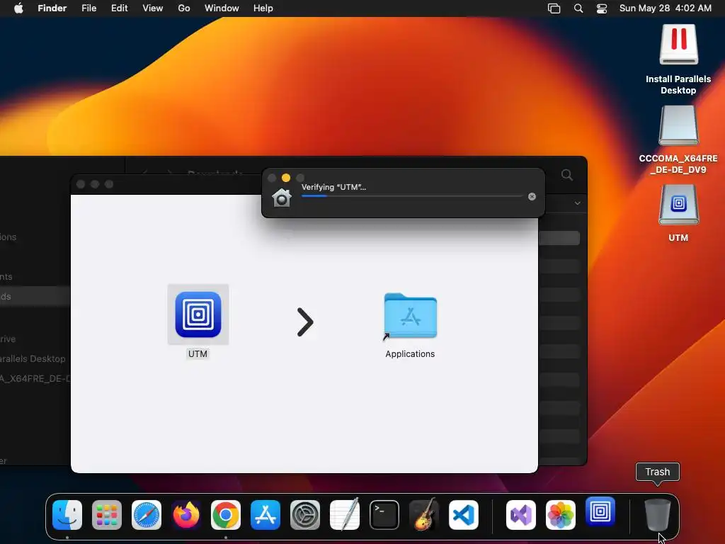Open Launchpad from the Dock
The image size is (725, 544).
[x=107, y=515]
